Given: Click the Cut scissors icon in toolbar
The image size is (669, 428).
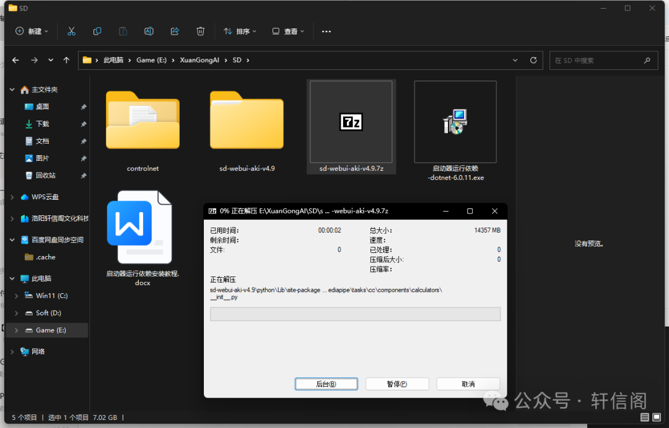Looking at the screenshot, I should [x=71, y=31].
